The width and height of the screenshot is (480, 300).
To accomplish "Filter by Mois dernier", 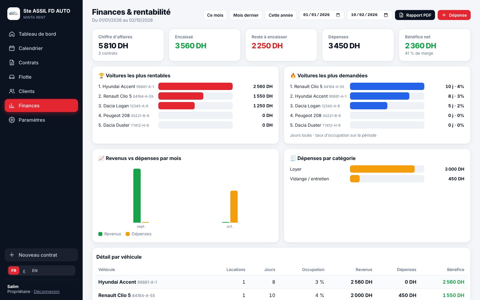I will (246, 15).
